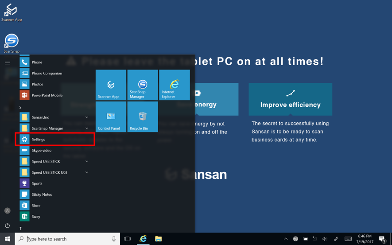Open Internet Explorer from the taskbar
Screen dimensions: 392x245
pyautogui.click(x=143, y=239)
